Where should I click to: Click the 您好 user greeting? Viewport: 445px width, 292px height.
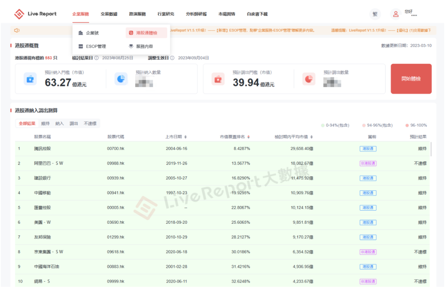pyautogui.click(x=409, y=12)
